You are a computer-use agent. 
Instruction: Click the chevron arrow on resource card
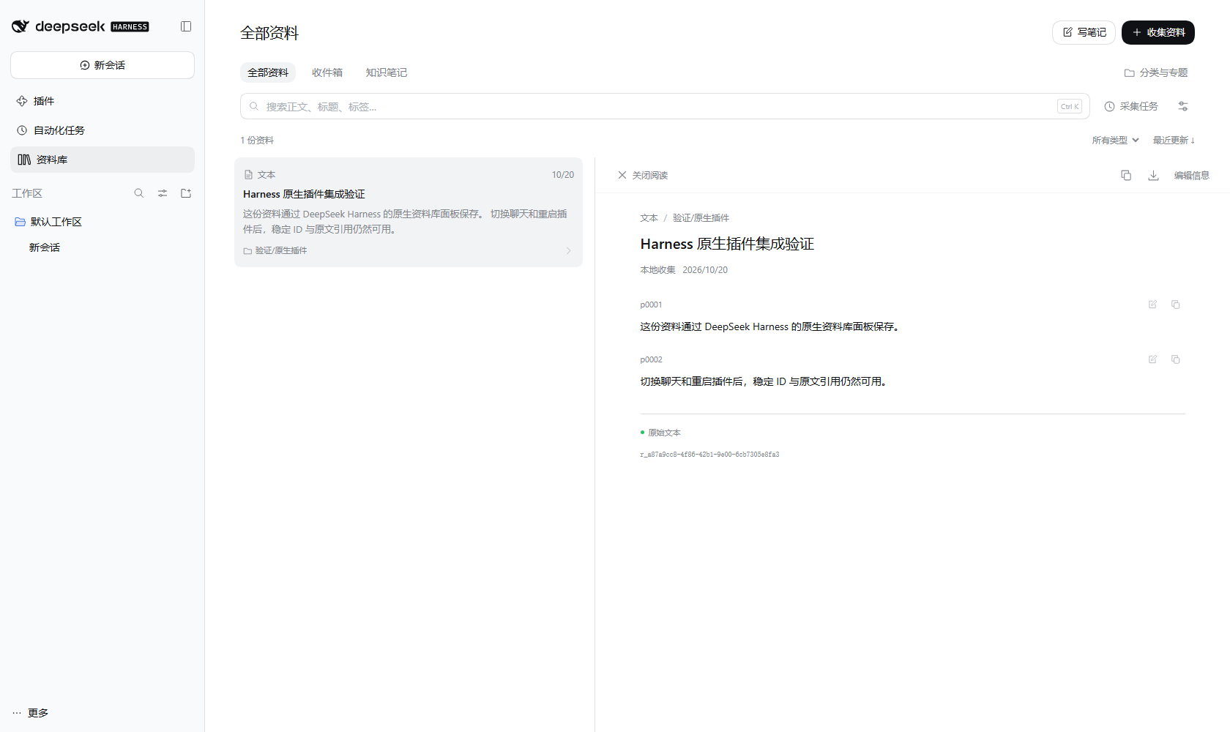click(568, 250)
